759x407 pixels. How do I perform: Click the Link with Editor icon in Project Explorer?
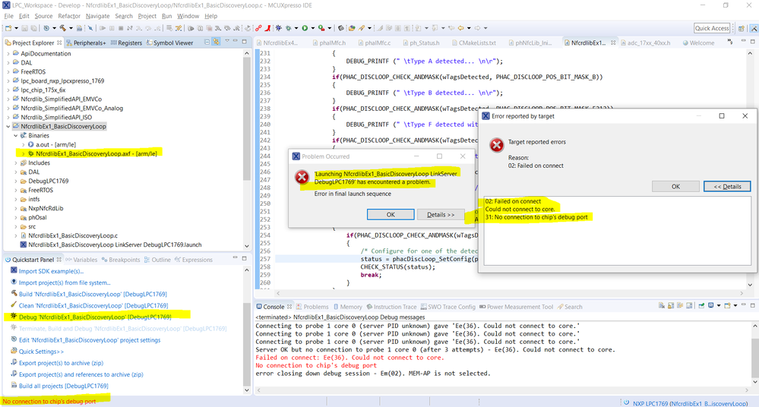click(x=216, y=42)
